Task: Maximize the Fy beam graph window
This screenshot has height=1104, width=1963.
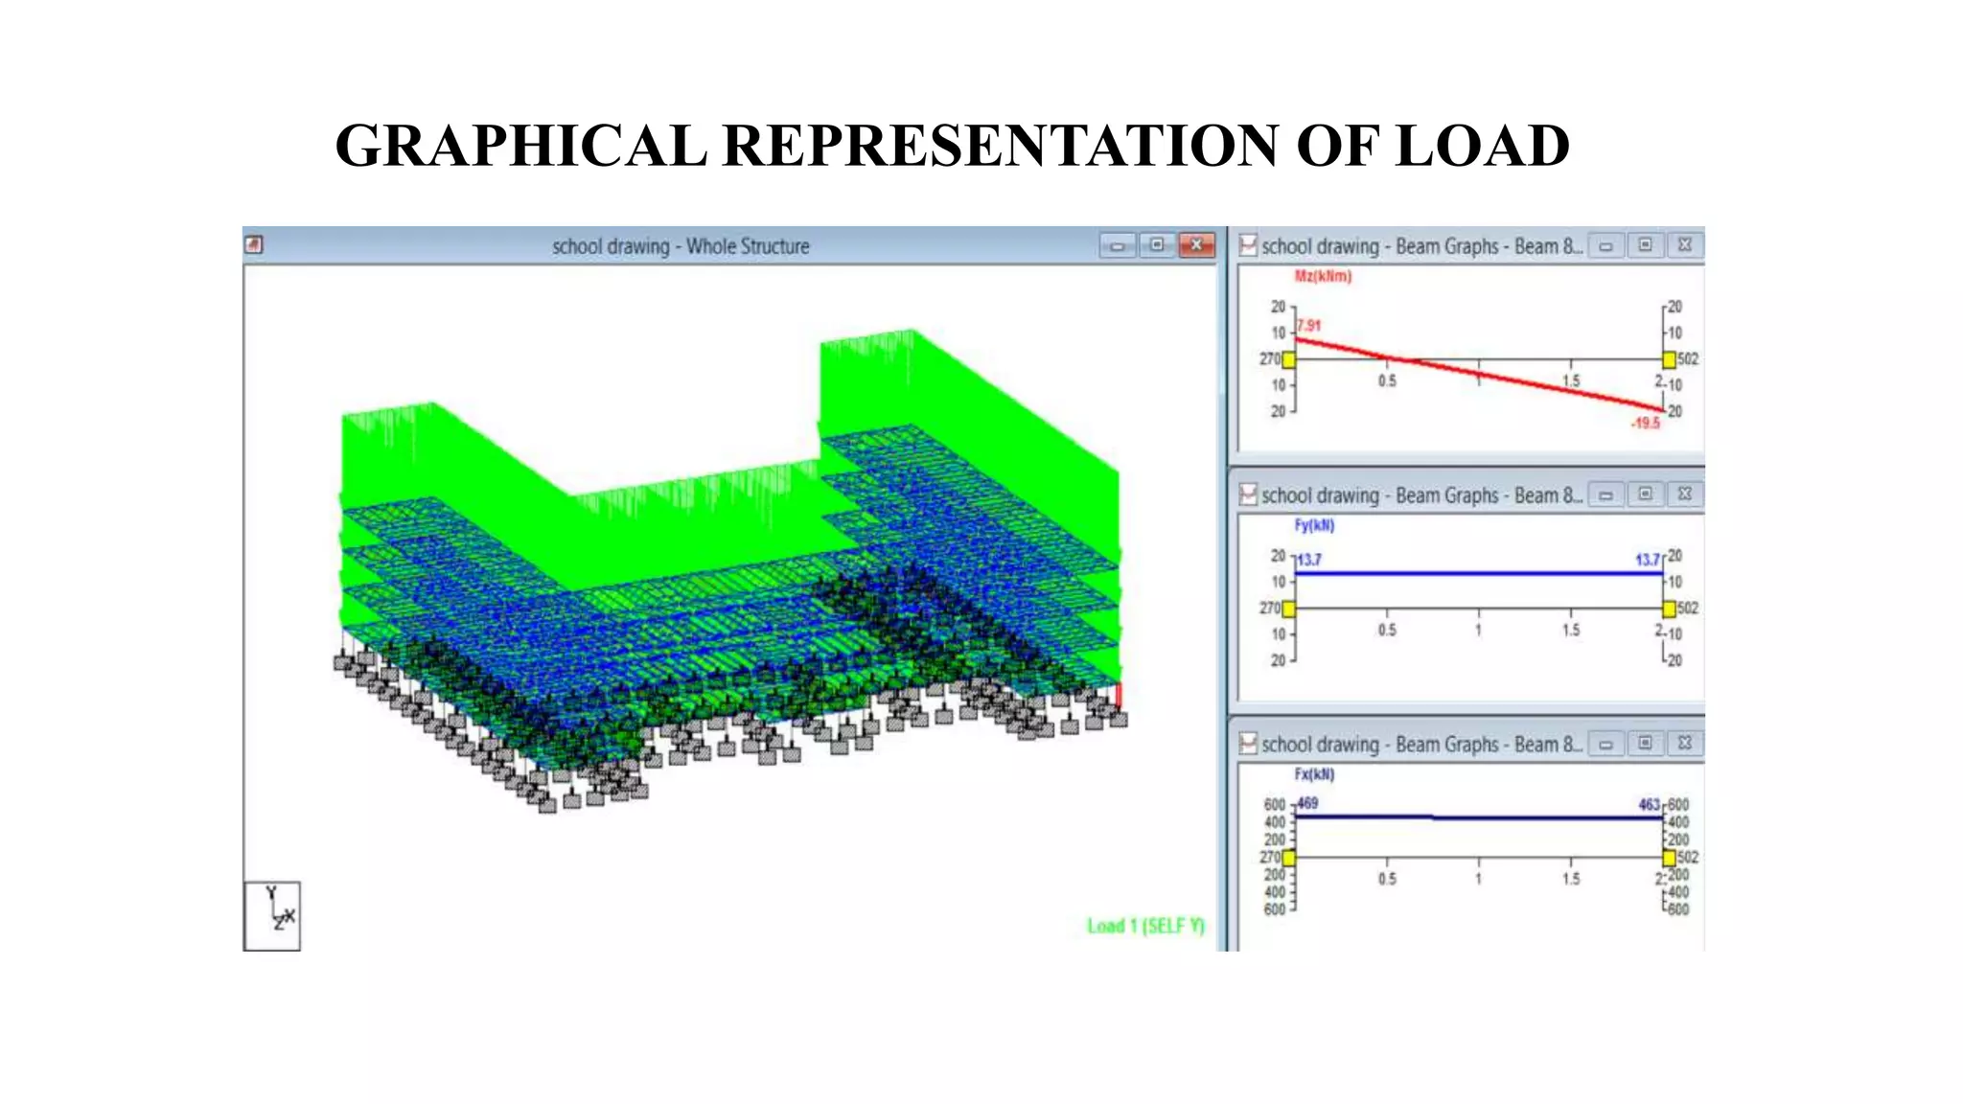Action: tap(1645, 494)
